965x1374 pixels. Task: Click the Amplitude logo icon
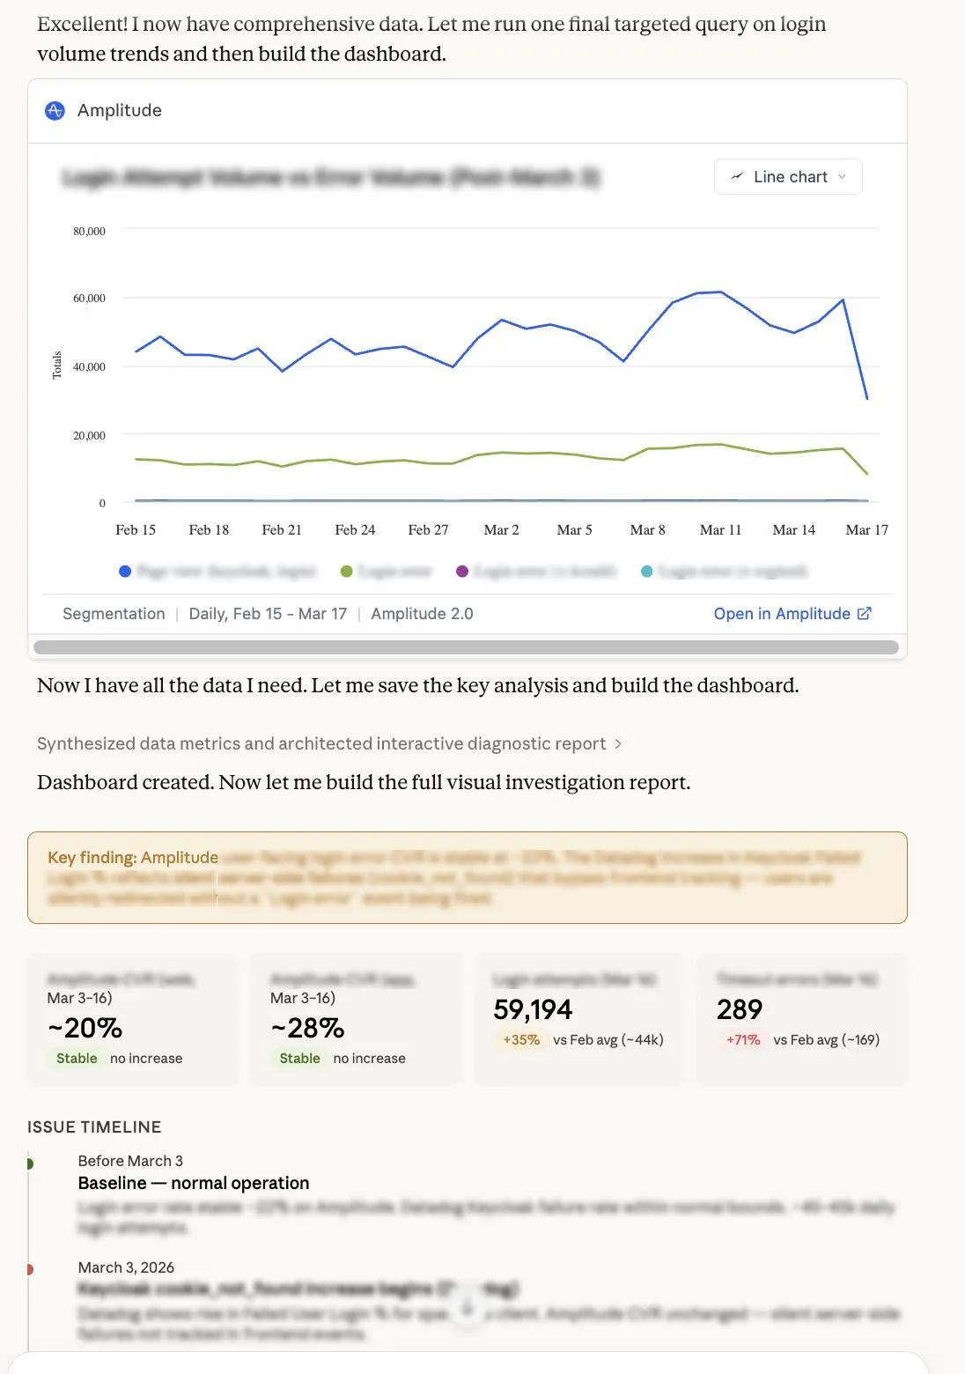tap(55, 111)
